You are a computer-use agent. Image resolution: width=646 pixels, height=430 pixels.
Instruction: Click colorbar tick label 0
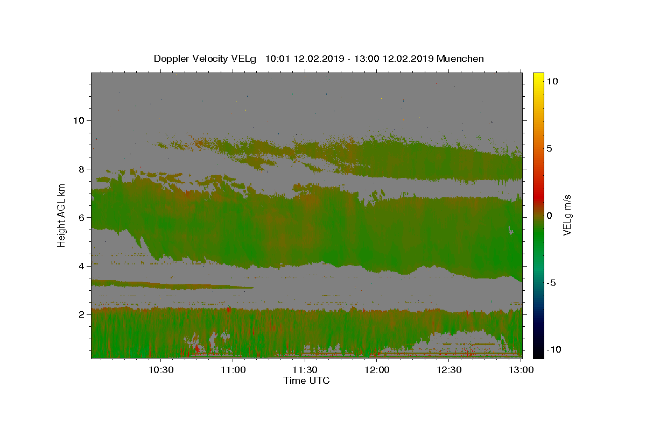tap(550, 216)
